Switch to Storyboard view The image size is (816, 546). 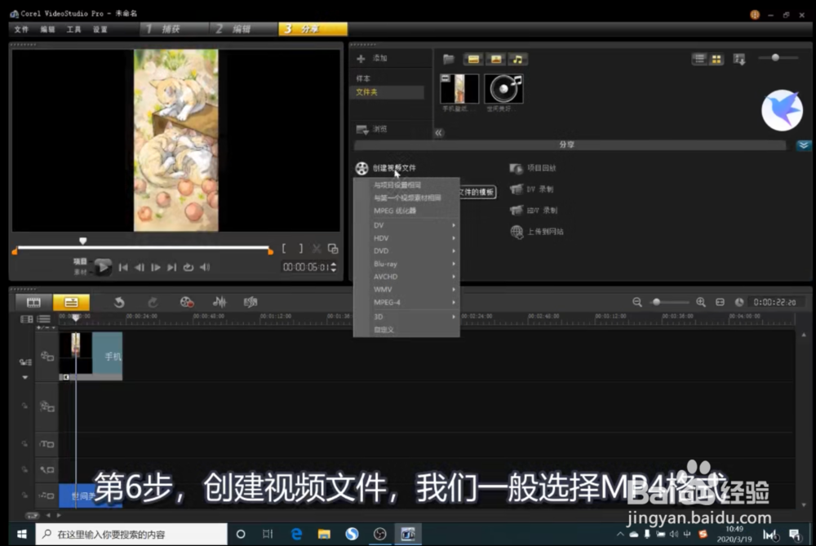coord(33,303)
